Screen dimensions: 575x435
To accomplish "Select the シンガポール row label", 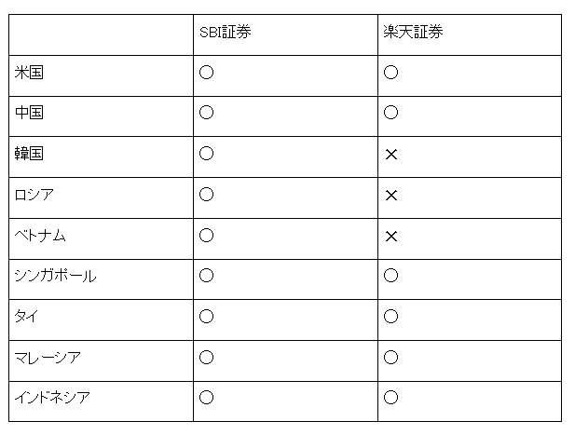I will pyautogui.click(x=55, y=276).
